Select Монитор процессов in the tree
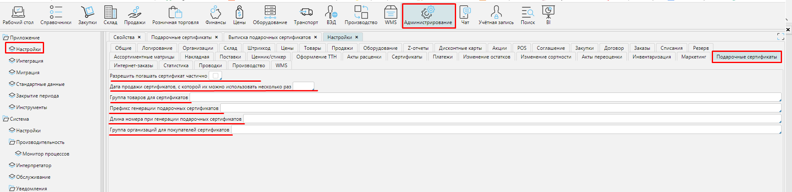This screenshot has height=192, width=792. click(46, 154)
